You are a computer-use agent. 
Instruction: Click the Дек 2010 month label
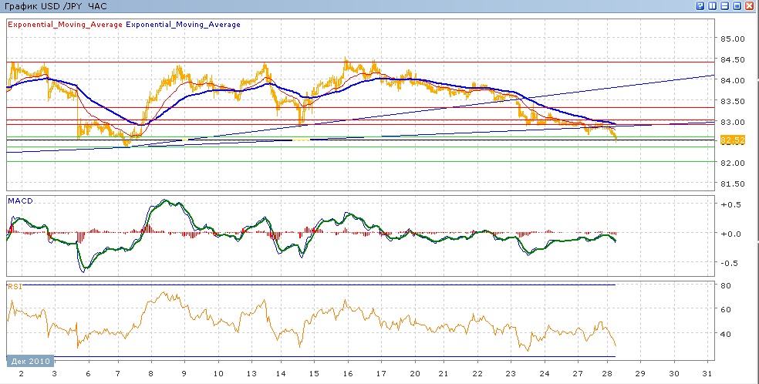29,361
